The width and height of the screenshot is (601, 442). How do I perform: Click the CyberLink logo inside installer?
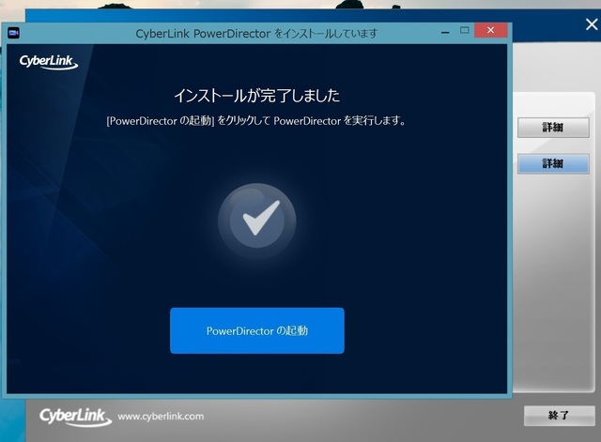(48, 62)
